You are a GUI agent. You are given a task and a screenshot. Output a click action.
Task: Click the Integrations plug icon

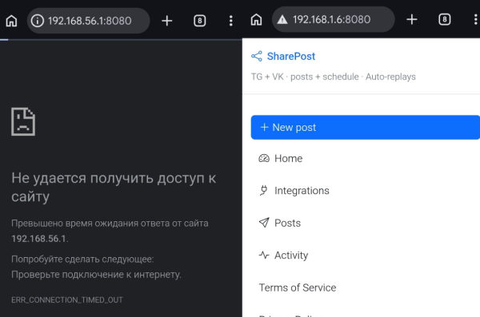tap(264, 191)
